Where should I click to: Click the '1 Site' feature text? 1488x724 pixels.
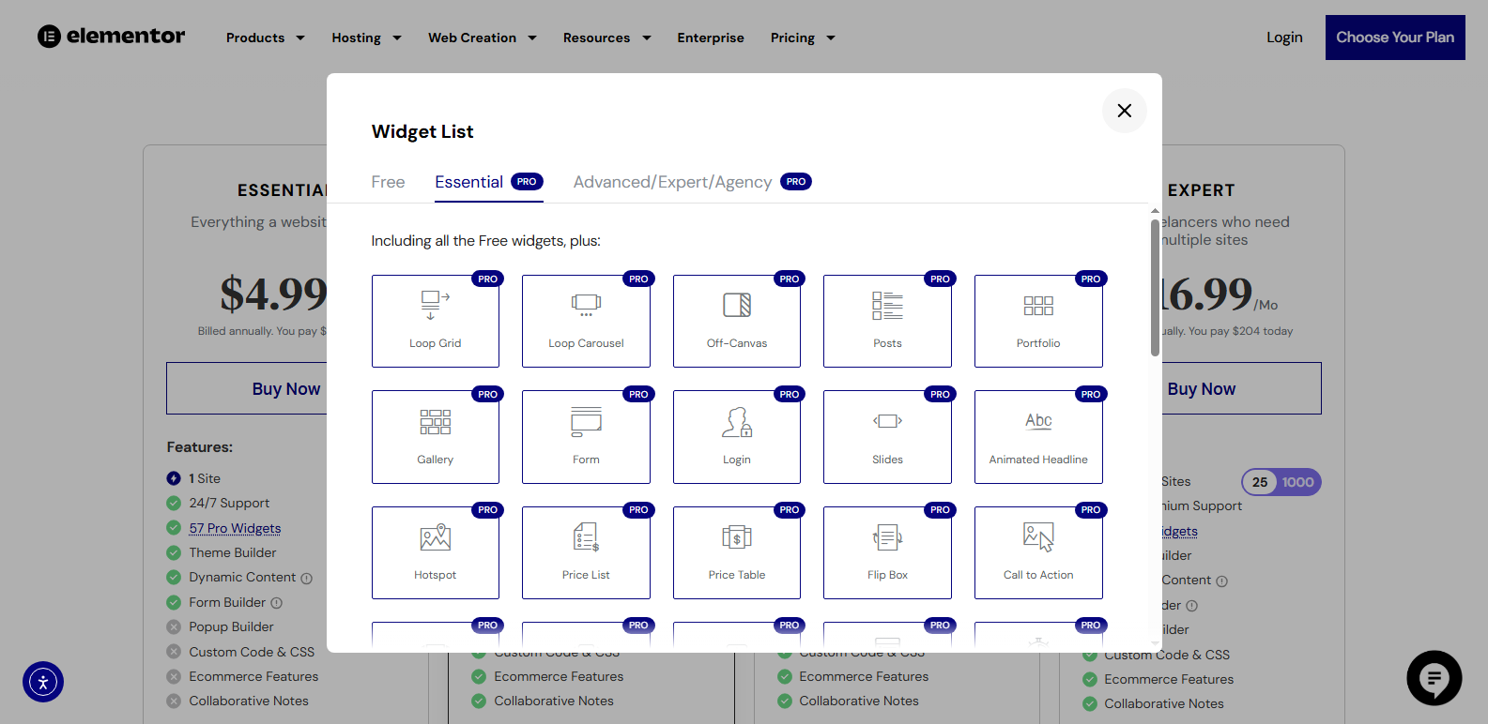point(205,478)
